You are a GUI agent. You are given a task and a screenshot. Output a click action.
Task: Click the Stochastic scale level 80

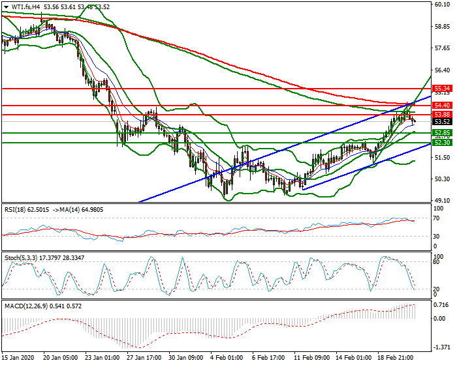click(x=436, y=261)
